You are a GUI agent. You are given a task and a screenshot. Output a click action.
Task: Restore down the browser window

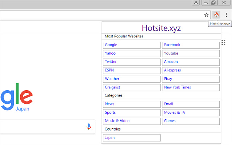coord(213,3)
